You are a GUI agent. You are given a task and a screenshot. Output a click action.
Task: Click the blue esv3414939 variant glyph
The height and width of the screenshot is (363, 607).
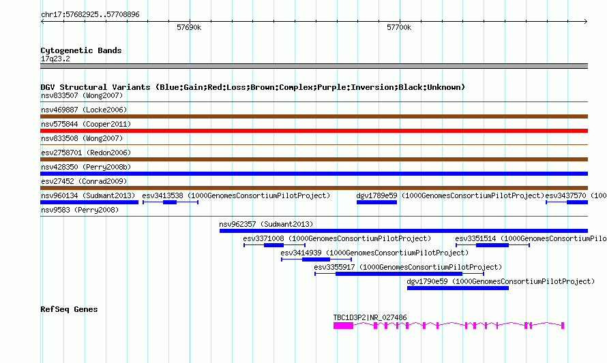(316, 259)
